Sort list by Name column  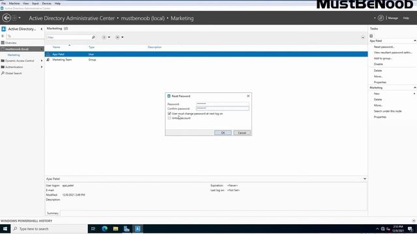pos(56,47)
